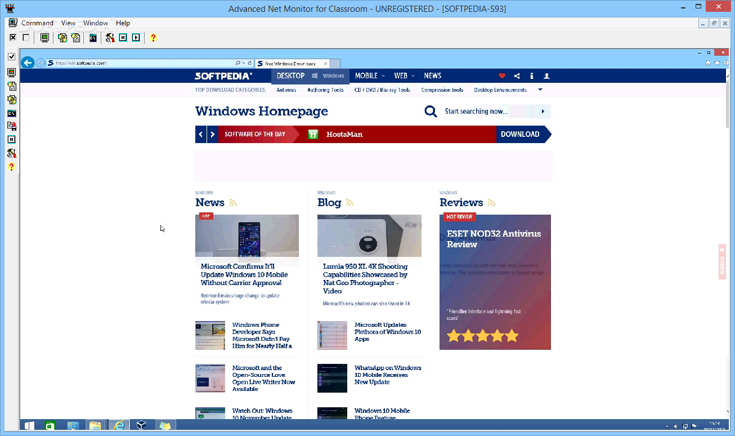
Task: Click the arrow button beside the search box
Action: 543,112
